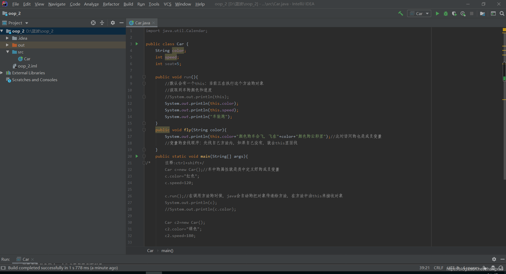Collapse the src folder
Image resolution: width=506 pixels, height=274 pixels.
click(7, 52)
